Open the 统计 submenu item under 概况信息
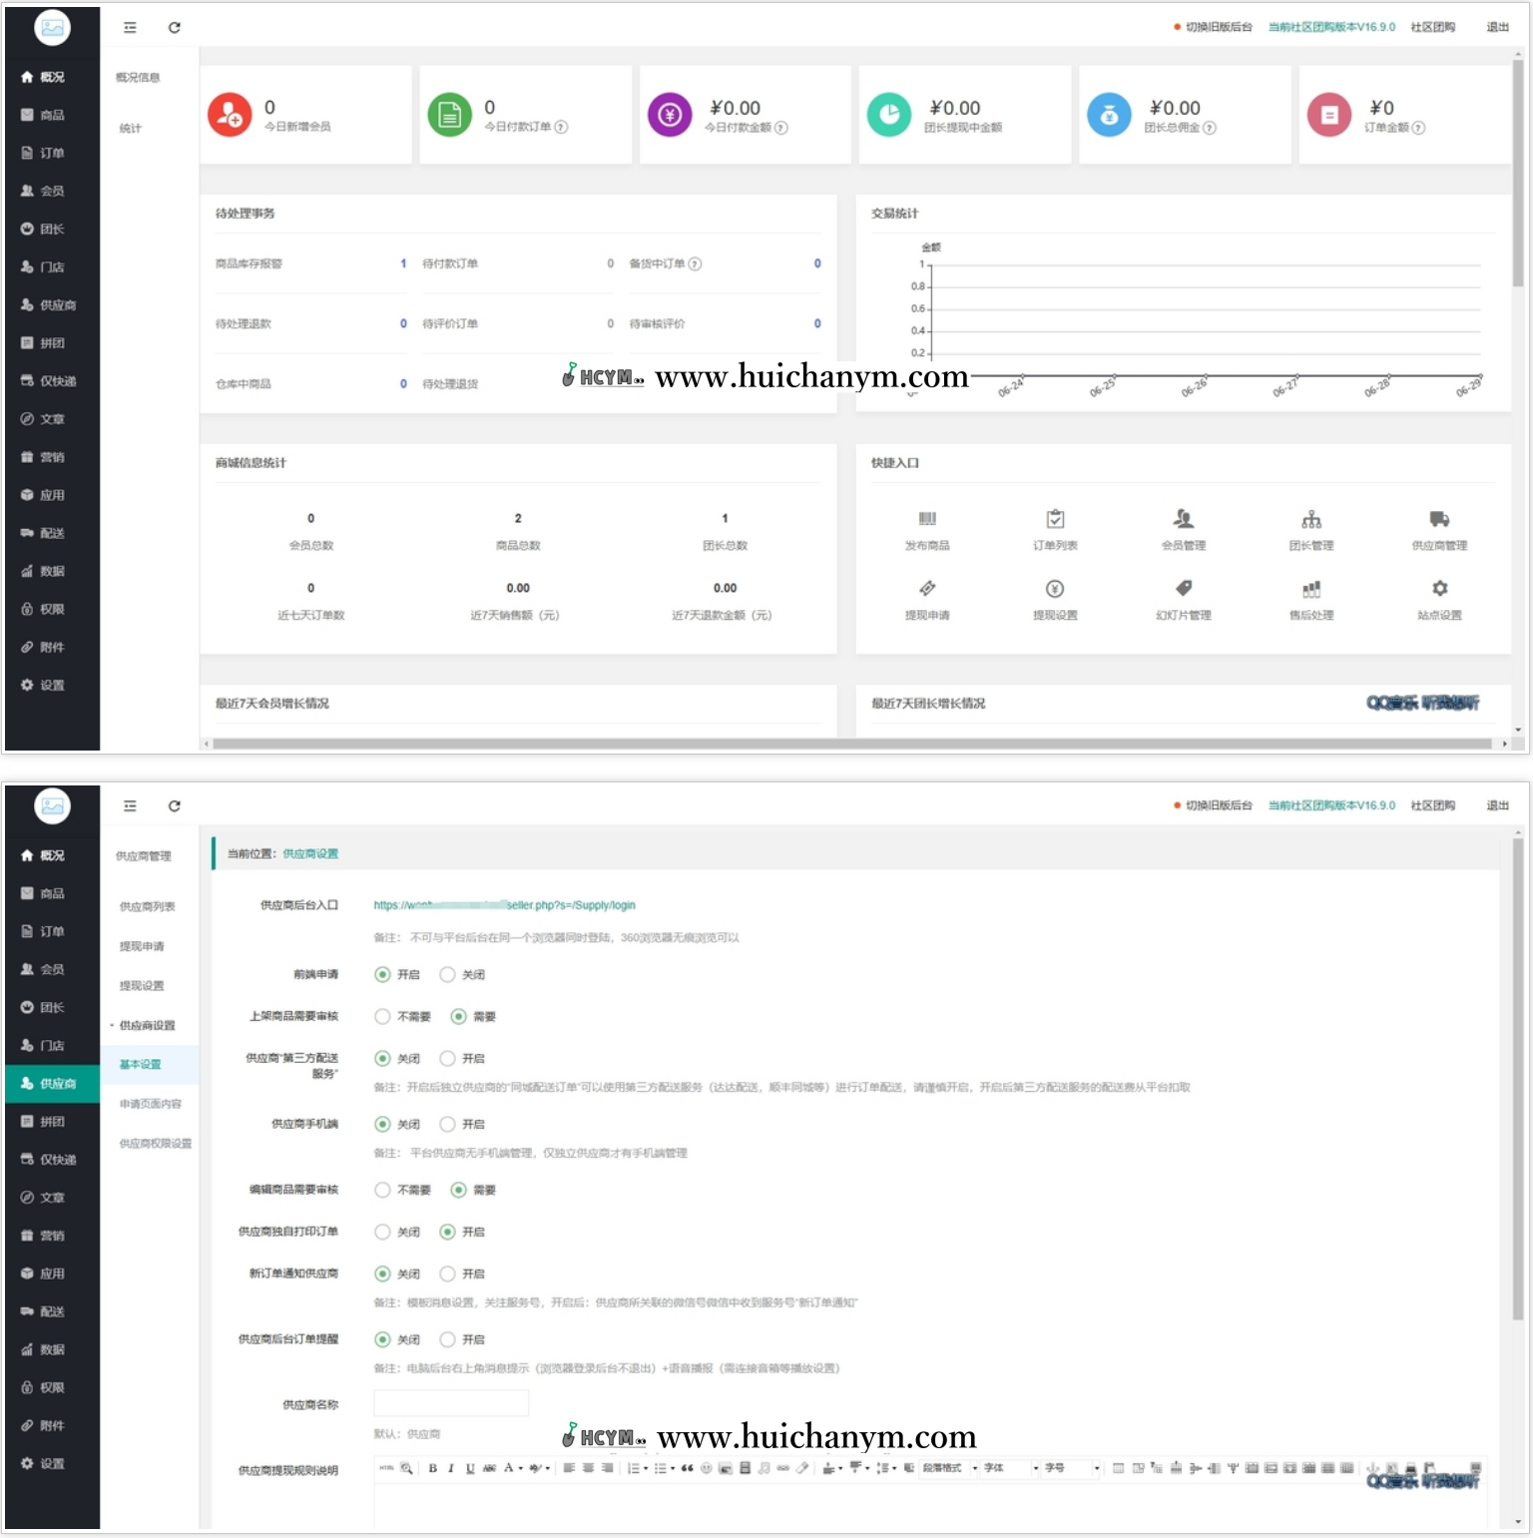The width and height of the screenshot is (1533, 1538). pyautogui.click(x=131, y=129)
